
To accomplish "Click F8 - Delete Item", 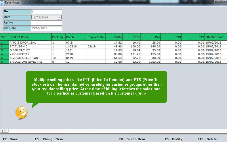I will coord(132,139).
